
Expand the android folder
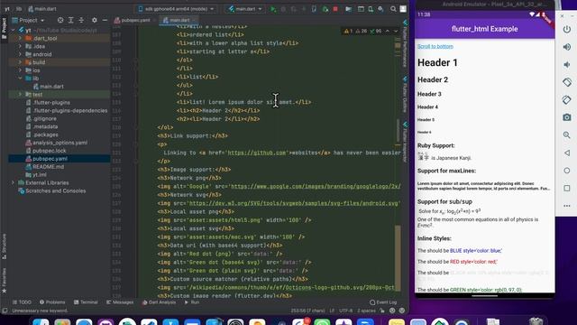pyautogui.click(x=20, y=54)
